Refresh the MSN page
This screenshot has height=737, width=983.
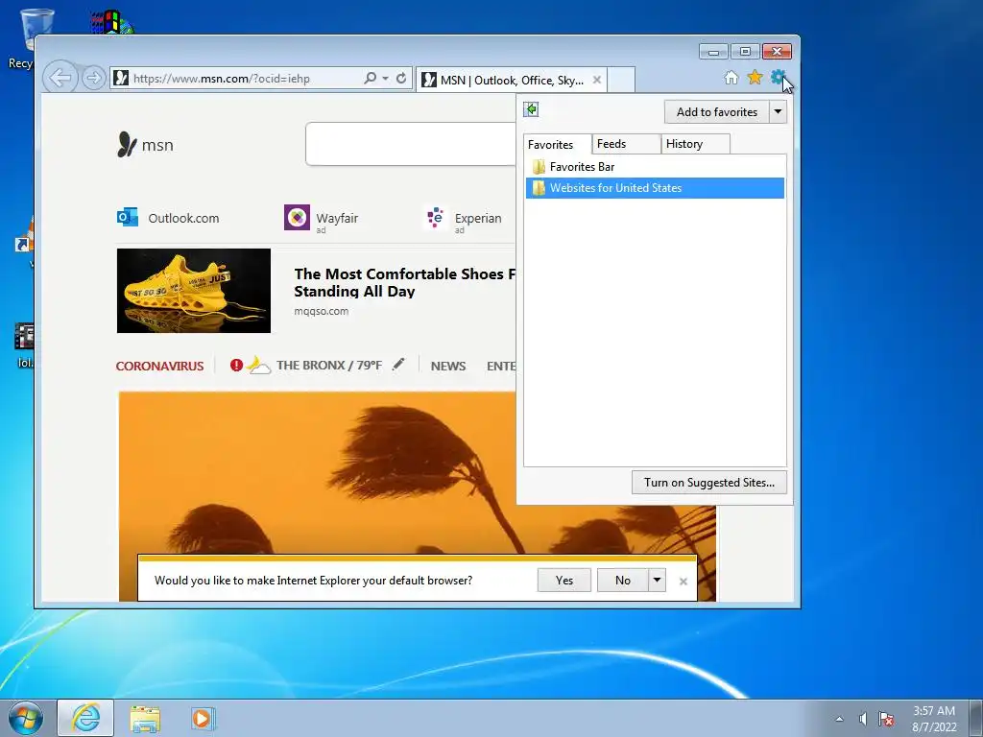click(401, 79)
